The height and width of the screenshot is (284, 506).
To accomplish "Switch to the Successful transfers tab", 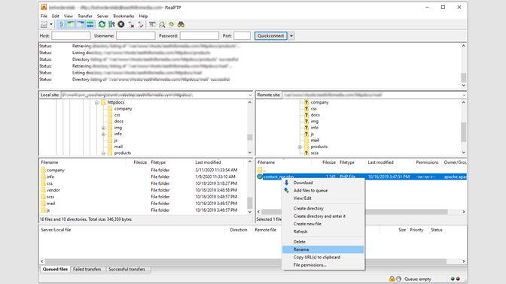I will point(126,269).
